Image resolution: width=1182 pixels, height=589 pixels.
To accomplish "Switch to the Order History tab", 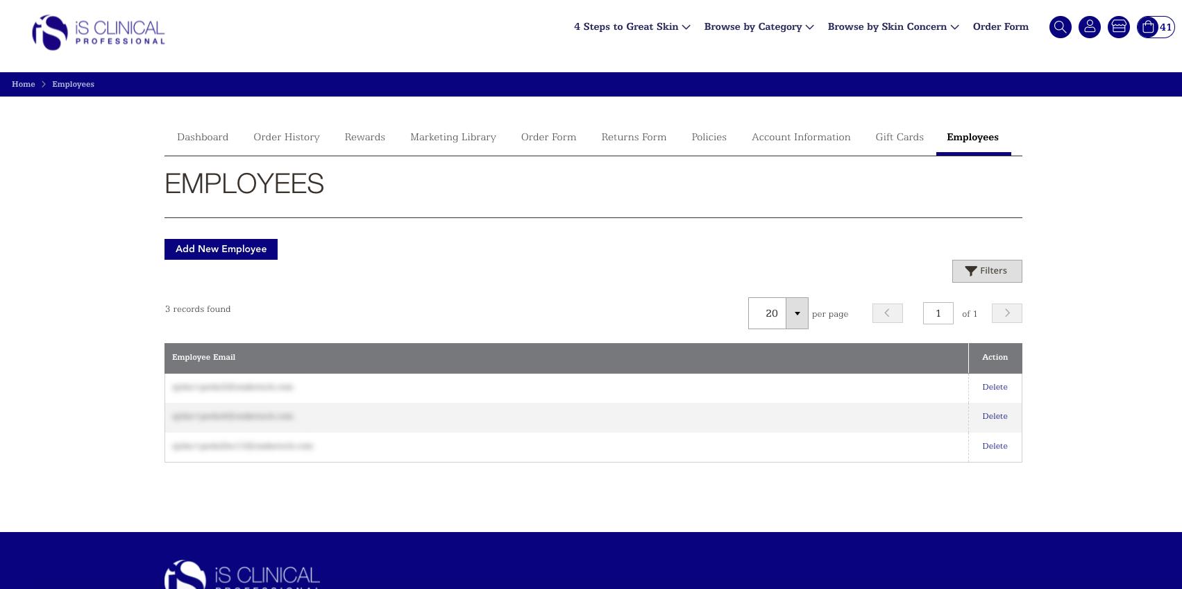I will (286, 137).
